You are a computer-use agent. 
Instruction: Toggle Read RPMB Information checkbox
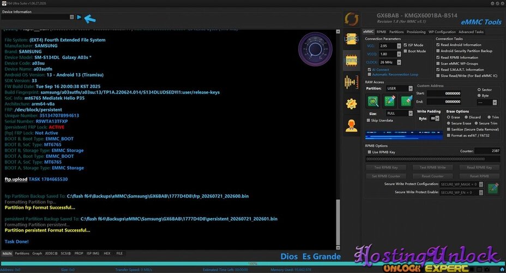438,57
